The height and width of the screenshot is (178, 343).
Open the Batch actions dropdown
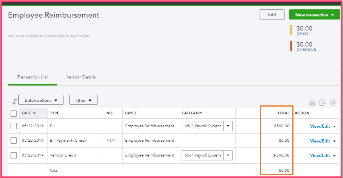(41, 100)
